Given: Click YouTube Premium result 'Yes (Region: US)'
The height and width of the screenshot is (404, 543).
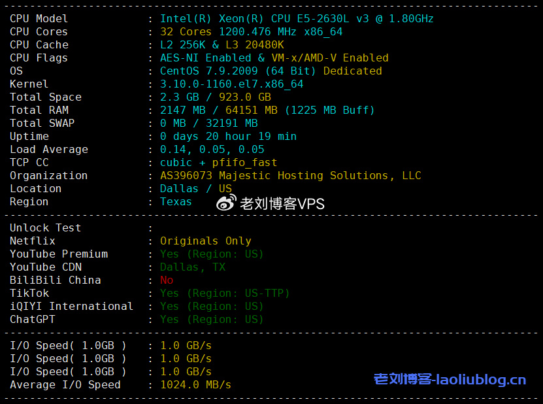Looking at the screenshot, I should [212, 254].
